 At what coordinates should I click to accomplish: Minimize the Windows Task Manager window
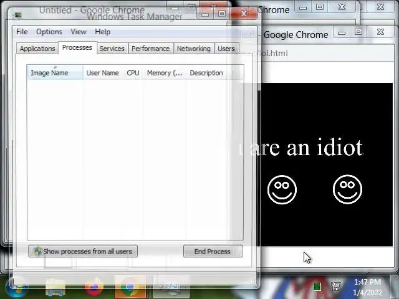click(205, 14)
